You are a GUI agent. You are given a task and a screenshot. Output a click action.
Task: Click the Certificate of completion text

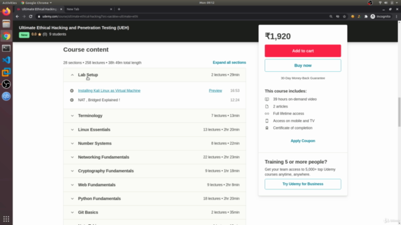293,127
